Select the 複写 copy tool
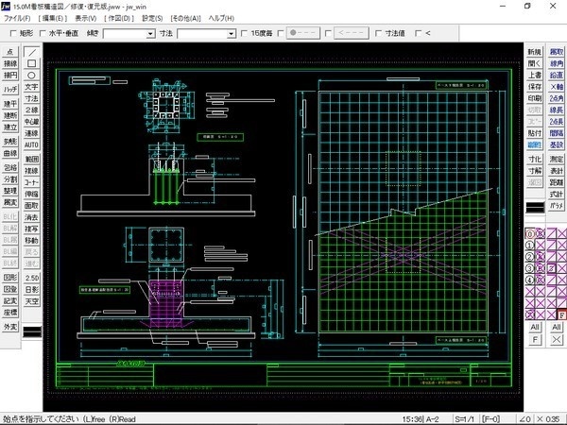 click(31, 229)
